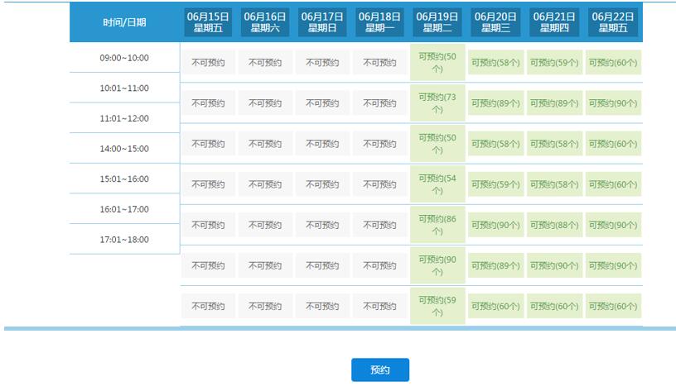Choose the 06月19日 slot with 54 available
The height and width of the screenshot is (386, 676).
(x=437, y=184)
